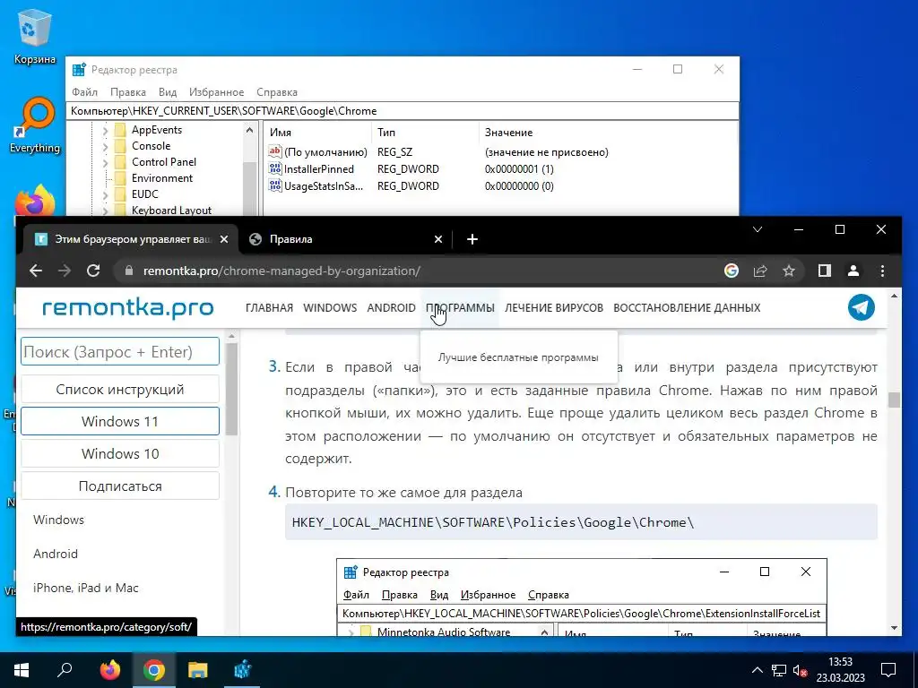Click the Registry Editor address path bar
The width and height of the screenshot is (918, 688).
point(403,110)
